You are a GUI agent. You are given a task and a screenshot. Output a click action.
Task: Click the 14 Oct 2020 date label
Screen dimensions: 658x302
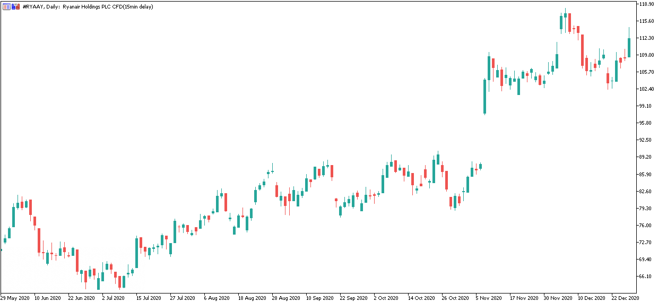tap(422, 298)
